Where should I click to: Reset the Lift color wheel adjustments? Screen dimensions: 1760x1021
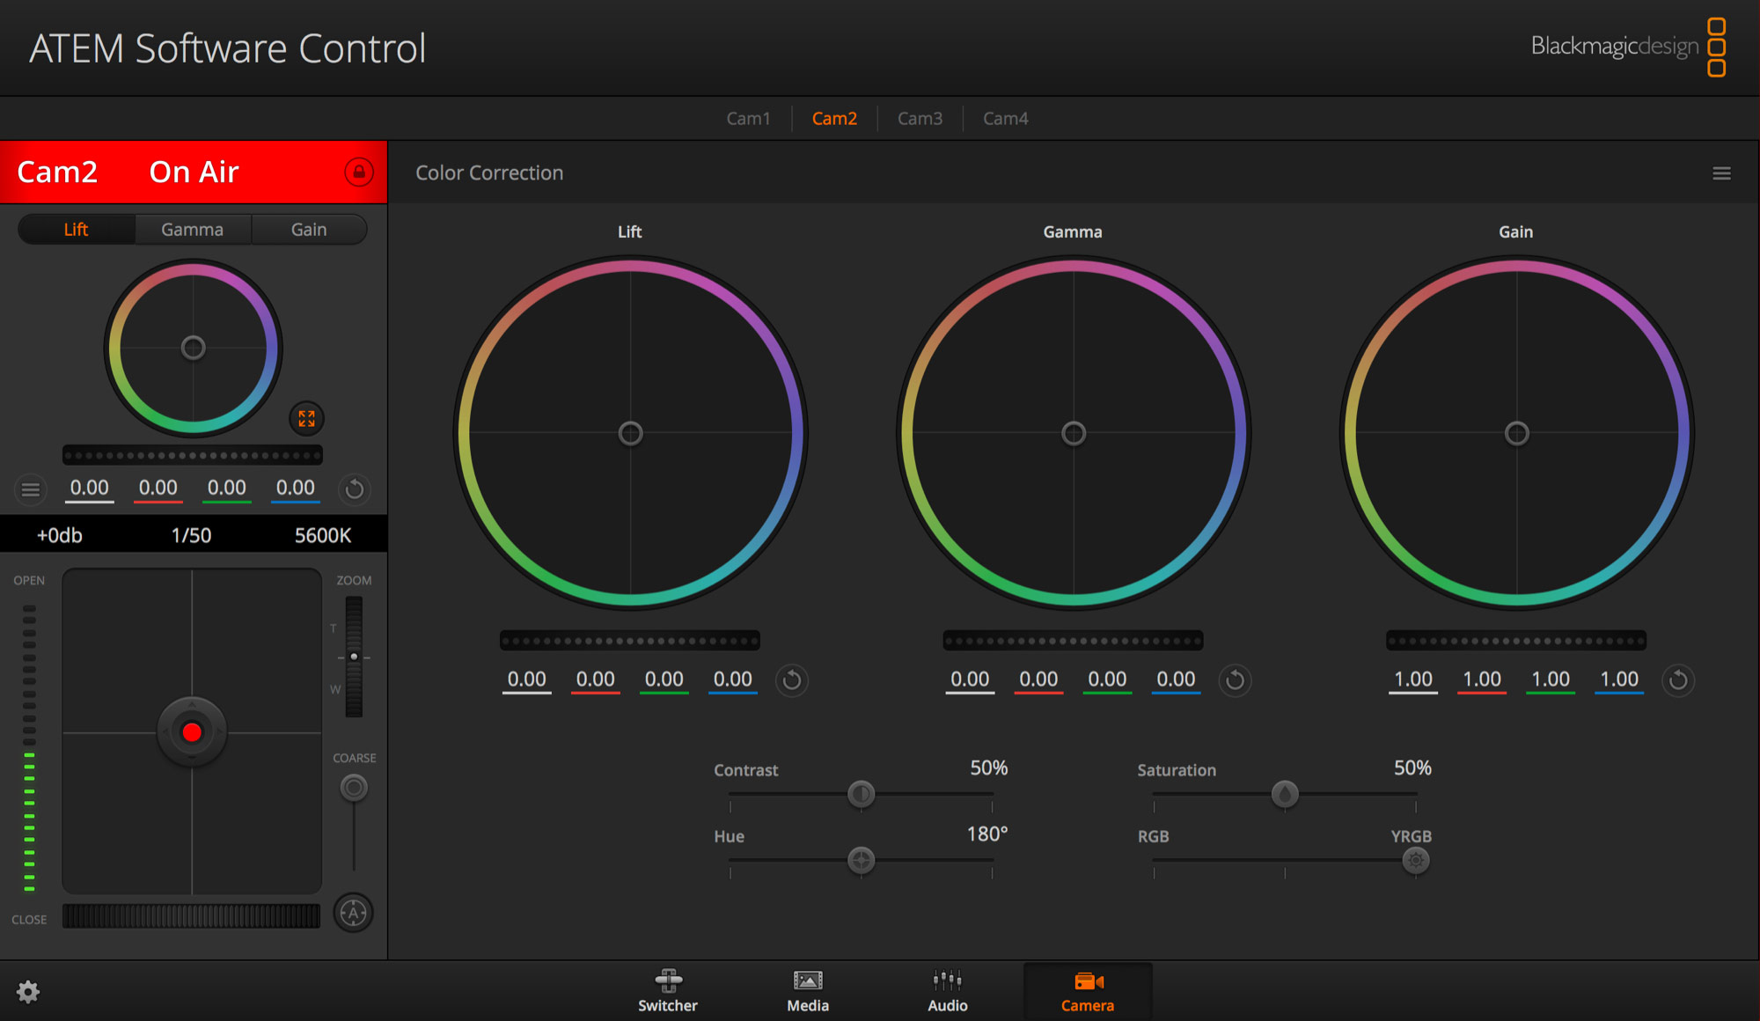791,679
